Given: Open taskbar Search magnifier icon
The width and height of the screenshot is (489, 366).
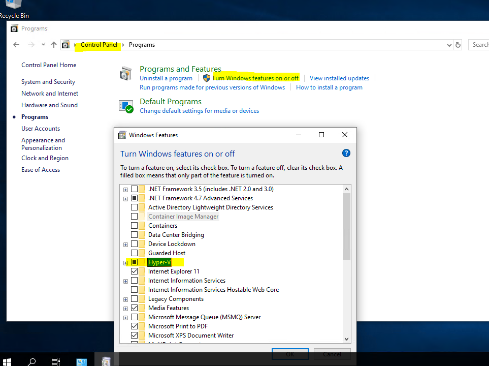Looking at the screenshot, I should (x=31, y=362).
